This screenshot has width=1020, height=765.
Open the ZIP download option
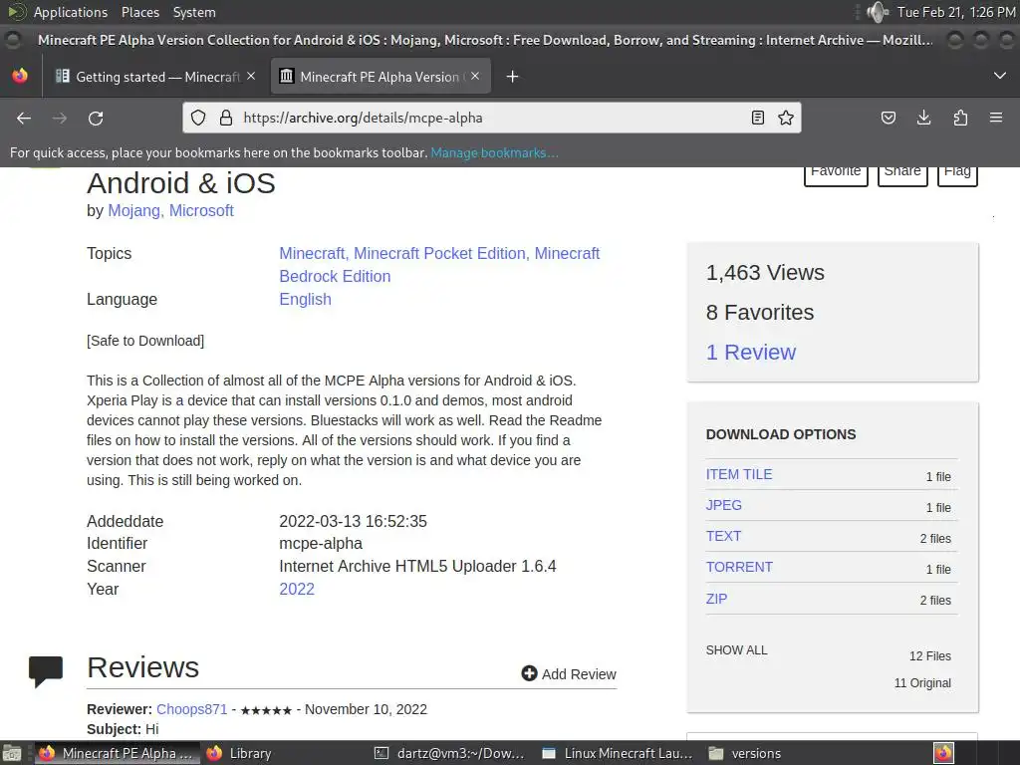[716, 599]
